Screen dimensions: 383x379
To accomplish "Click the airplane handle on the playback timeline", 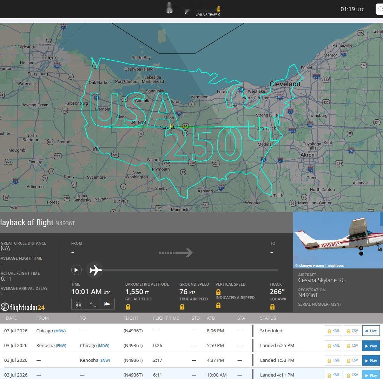I will pos(95,270).
